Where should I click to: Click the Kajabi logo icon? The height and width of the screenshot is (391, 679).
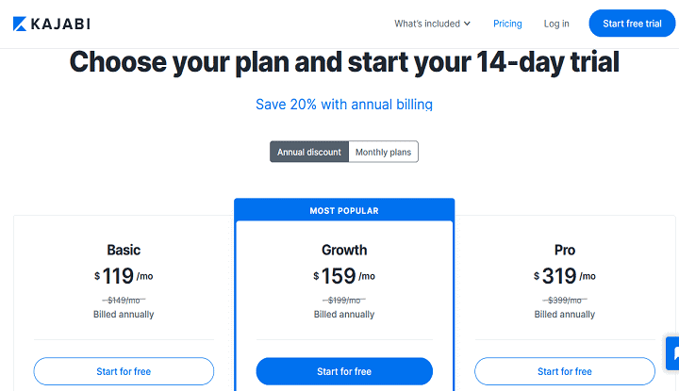[x=20, y=24]
